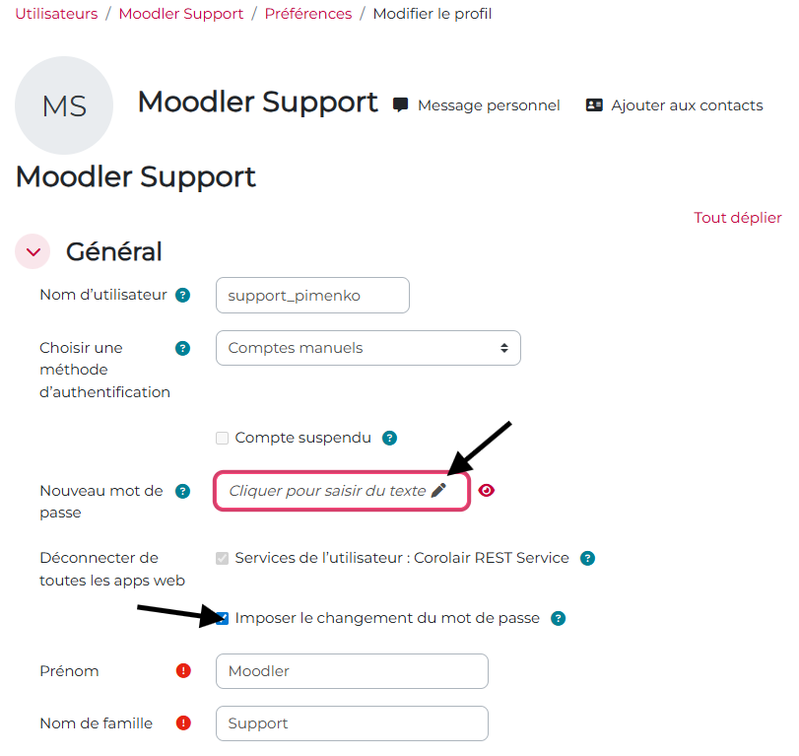Click the Message personnel chat icon
Image resolution: width=799 pixels, height=756 pixels.
(400, 105)
